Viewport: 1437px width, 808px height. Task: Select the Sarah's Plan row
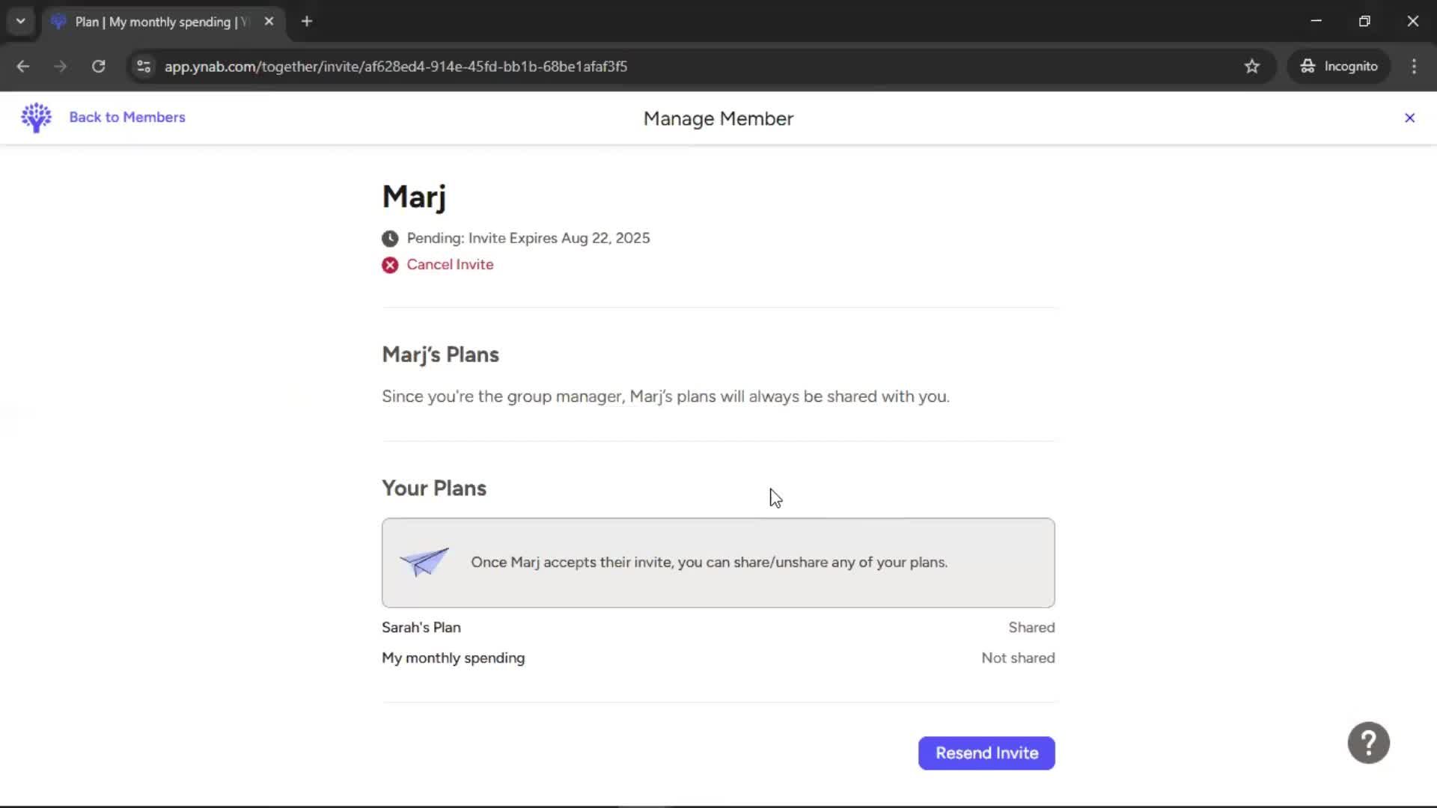[x=718, y=628]
